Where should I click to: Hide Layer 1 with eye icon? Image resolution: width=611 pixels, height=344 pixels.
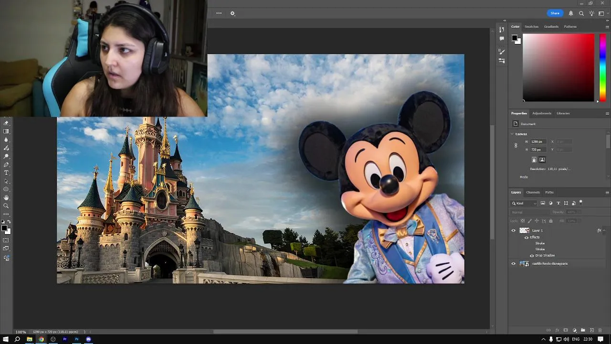click(514, 230)
